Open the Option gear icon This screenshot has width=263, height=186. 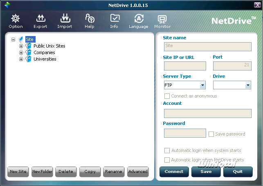(16, 18)
